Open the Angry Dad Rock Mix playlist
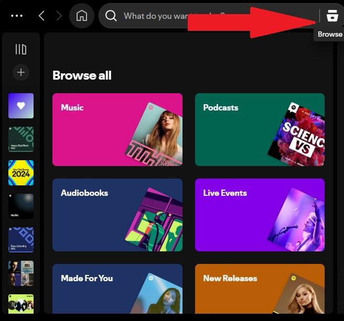344x321 pixels. 21,139
